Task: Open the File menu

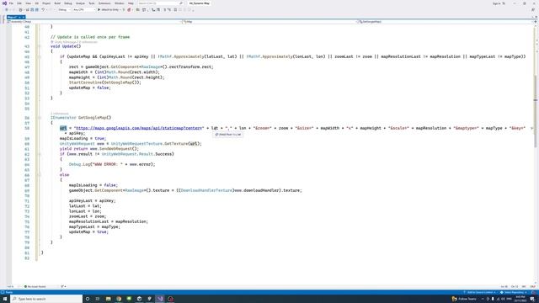Action: pos(11,3)
